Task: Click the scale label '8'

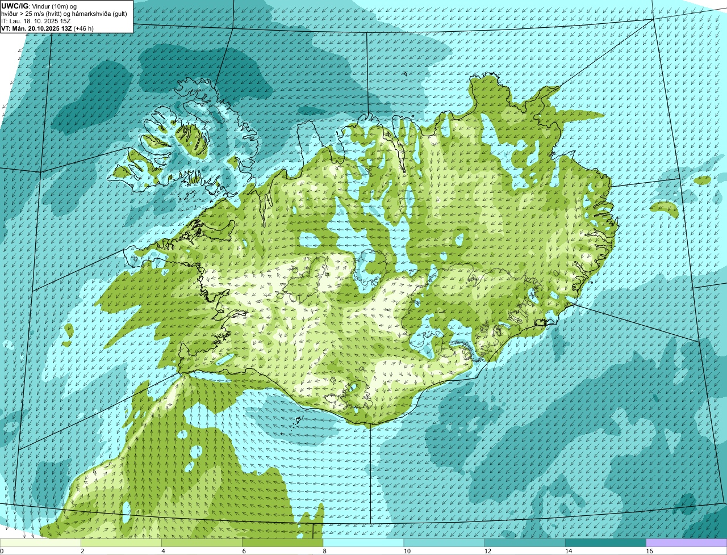Action: coord(324,551)
